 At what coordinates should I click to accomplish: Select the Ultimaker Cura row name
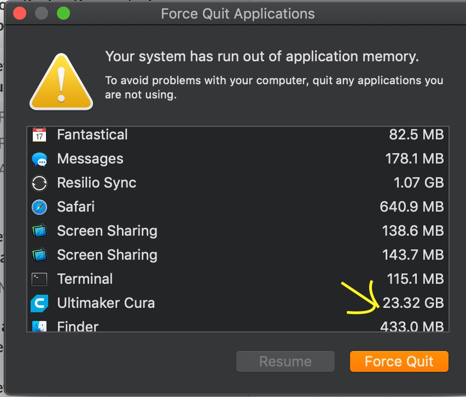point(106,303)
